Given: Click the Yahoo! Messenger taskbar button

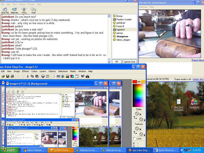Looking at the screenshot, I should (x=34, y=150).
